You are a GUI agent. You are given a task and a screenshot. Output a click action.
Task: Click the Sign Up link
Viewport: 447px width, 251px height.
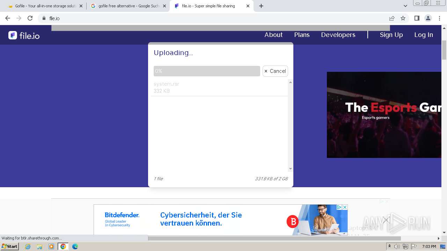click(391, 35)
